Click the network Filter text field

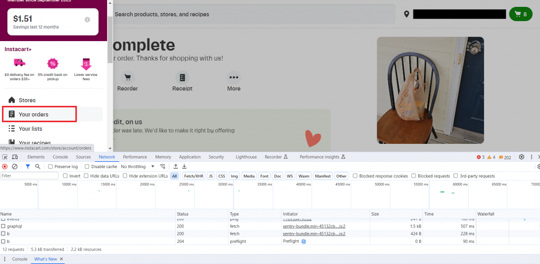coord(30,176)
